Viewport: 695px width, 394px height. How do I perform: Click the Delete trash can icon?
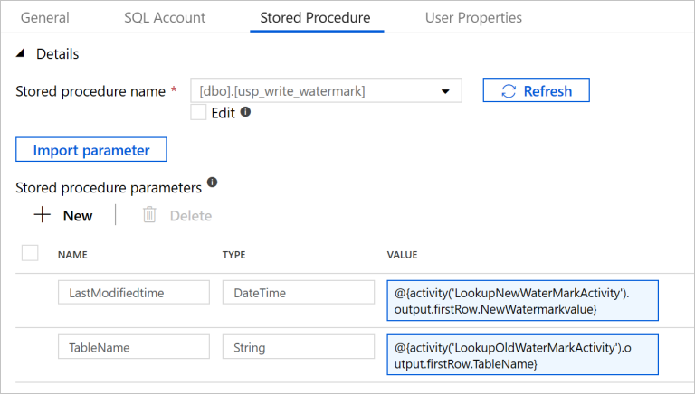click(x=149, y=215)
